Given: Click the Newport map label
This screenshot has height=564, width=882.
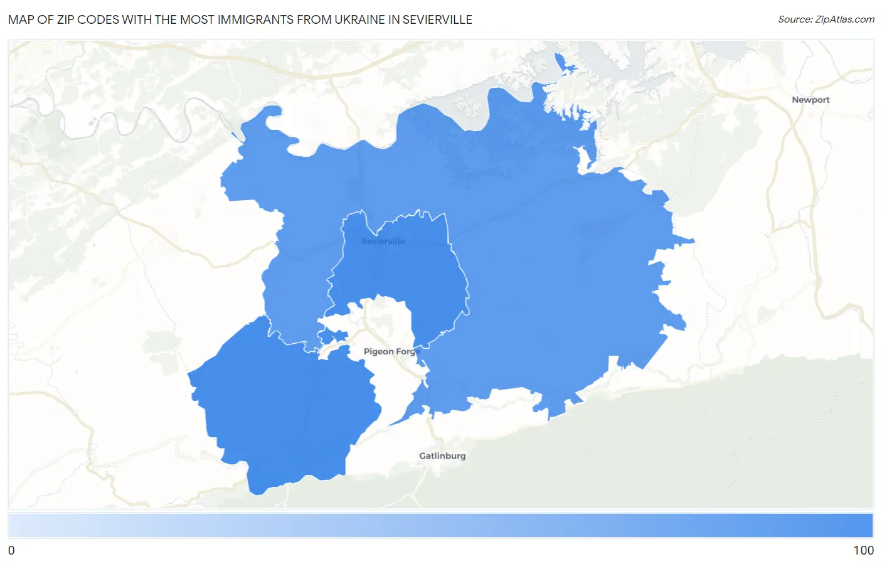Looking at the screenshot, I should pyautogui.click(x=810, y=100).
